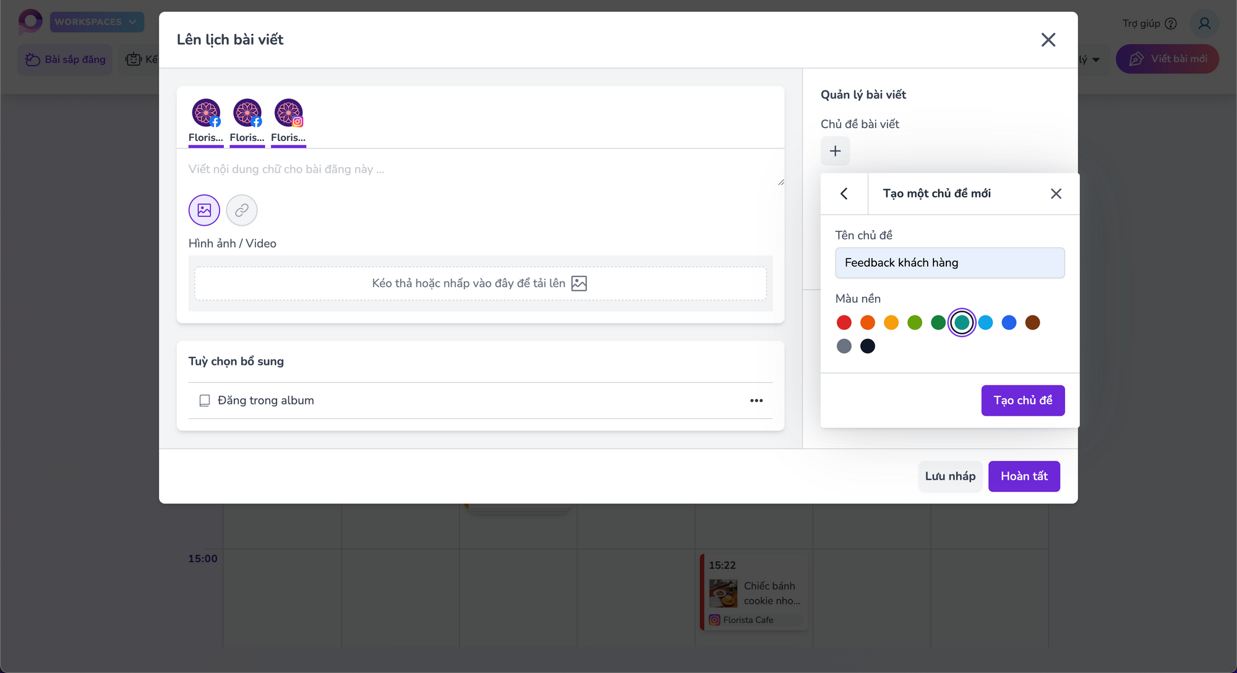Click the Tuỳ chọn bổ sung heading
Image resolution: width=1237 pixels, height=673 pixels.
click(x=236, y=361)
